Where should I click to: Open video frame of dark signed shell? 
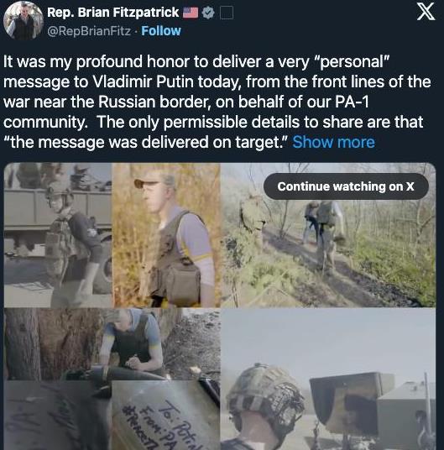58,416
